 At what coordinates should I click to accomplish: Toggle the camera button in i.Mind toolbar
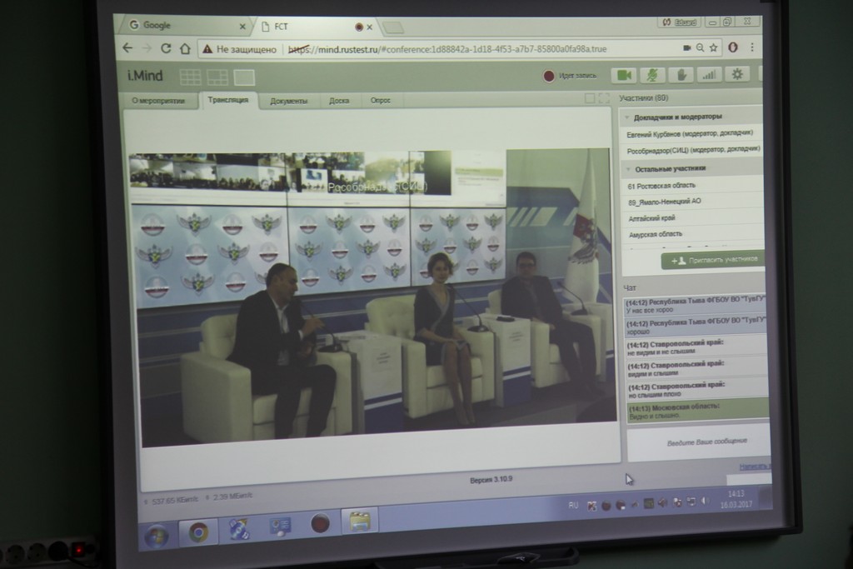(624, 75)
